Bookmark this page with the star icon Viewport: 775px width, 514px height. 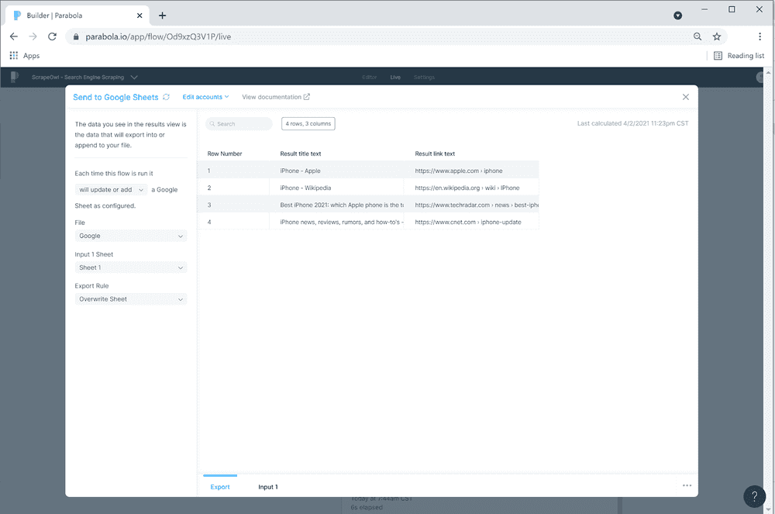tap(717, 36)
